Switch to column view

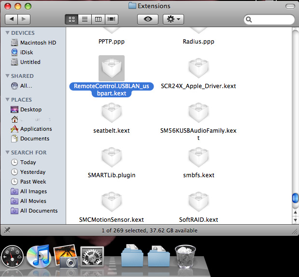pyautogui.click(x=98, y=19)
